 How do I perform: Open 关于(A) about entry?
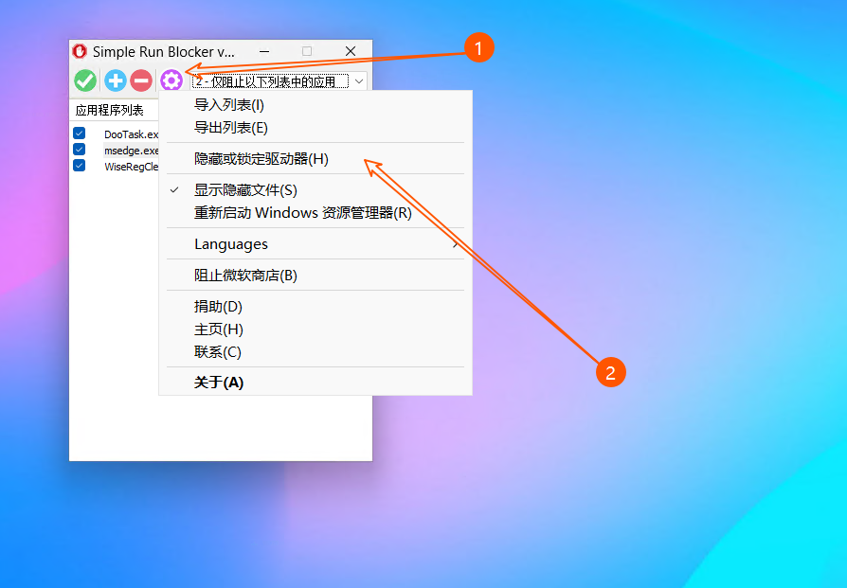315,383
